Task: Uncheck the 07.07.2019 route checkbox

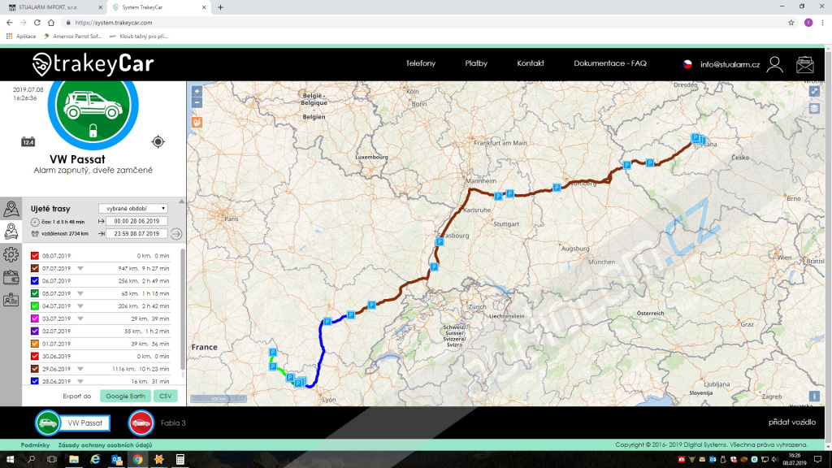Action: (35, 268)
